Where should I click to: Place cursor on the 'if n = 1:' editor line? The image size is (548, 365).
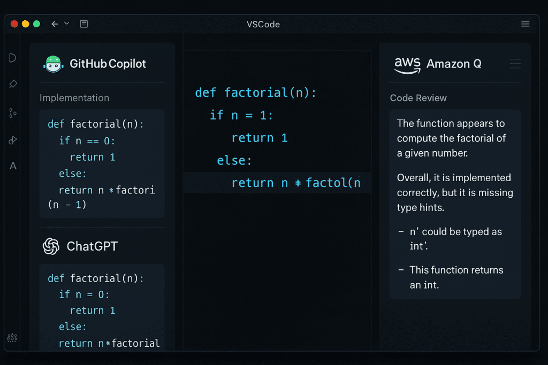pos(241,115)
